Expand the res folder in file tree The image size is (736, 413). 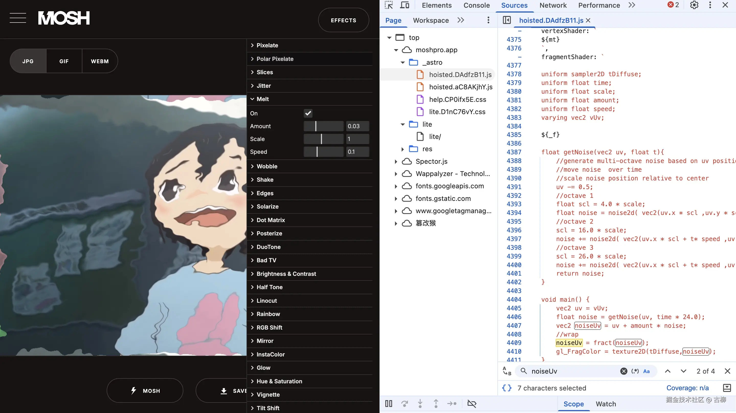(x=402, y=149)
